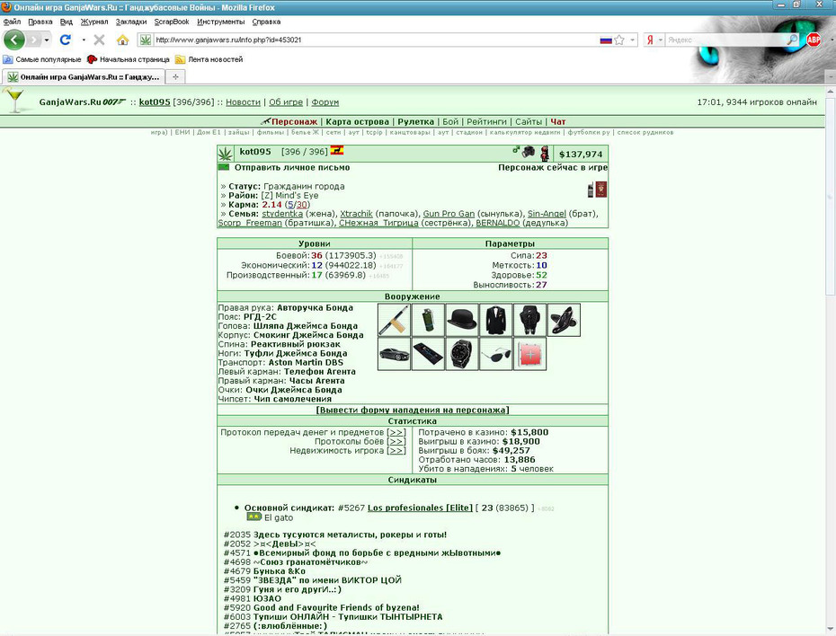The width and height of the screenshot is (836, 636).
Task: Open the Правка menu
Action: click(40, 22)
